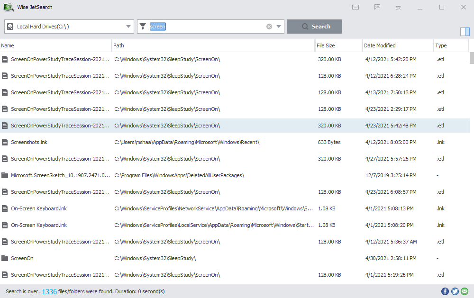Sort results by File Size column
This screenshot has width=474, height=298.
[x=338, y=45]
